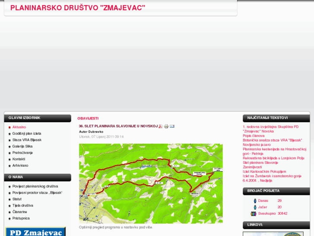This screenshot has width=314, height=236.
Task: Open the Aktualno menu item
Action: click(x=19, y=127)
